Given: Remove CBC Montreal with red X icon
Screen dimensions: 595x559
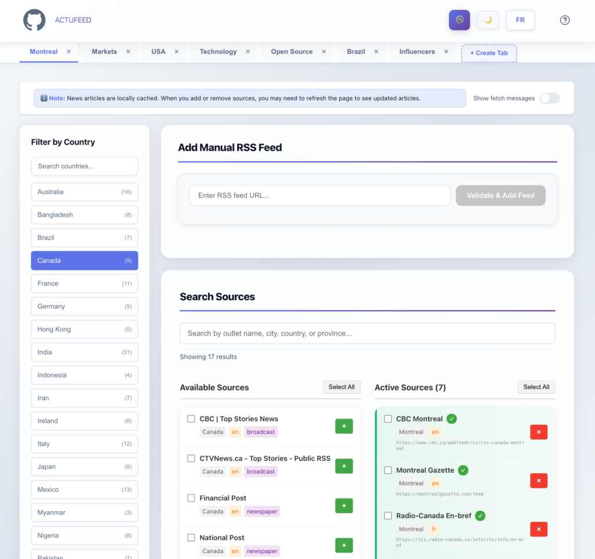Looking at the screenshot, I should click(x=539, y=432).
